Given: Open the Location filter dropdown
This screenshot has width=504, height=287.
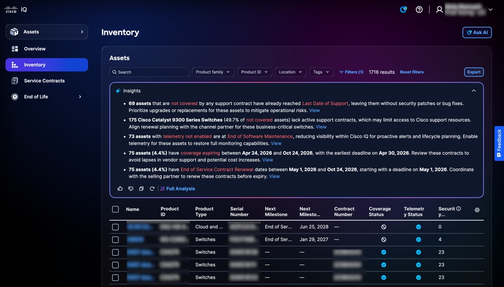Looking at the screenshot, I should pos(290,72).
